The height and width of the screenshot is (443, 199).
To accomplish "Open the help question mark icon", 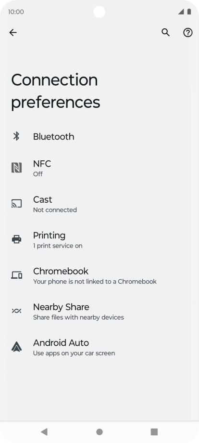I will (188, 32).
